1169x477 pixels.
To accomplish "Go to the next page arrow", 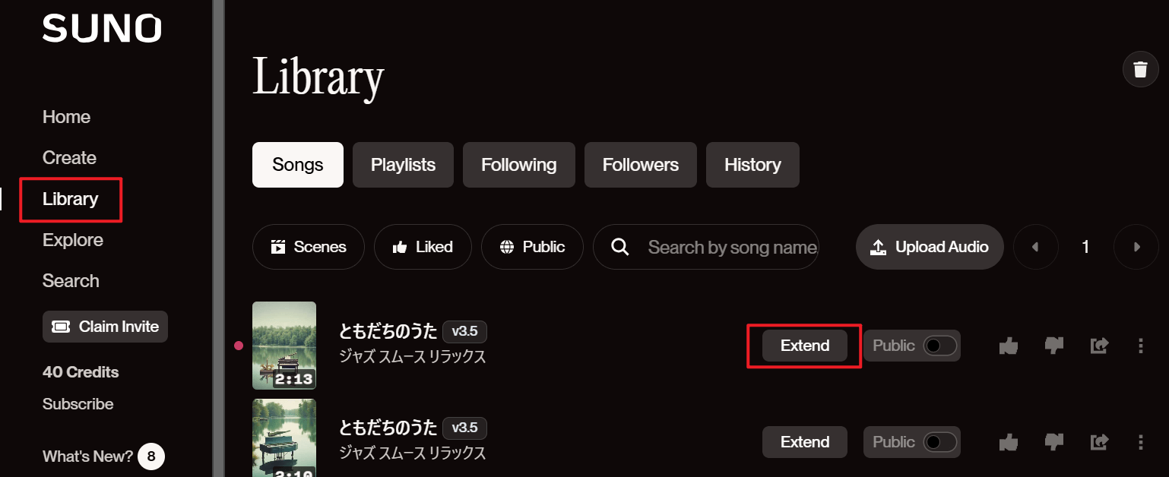I will [1136, 247].
